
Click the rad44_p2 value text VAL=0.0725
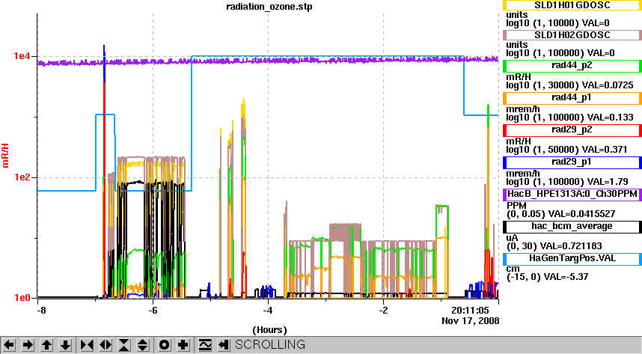click(x=608, y=85)
